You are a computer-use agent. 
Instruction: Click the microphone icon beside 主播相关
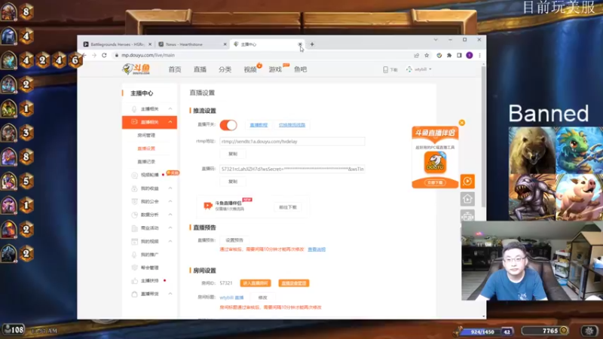(x=134, y=108)
